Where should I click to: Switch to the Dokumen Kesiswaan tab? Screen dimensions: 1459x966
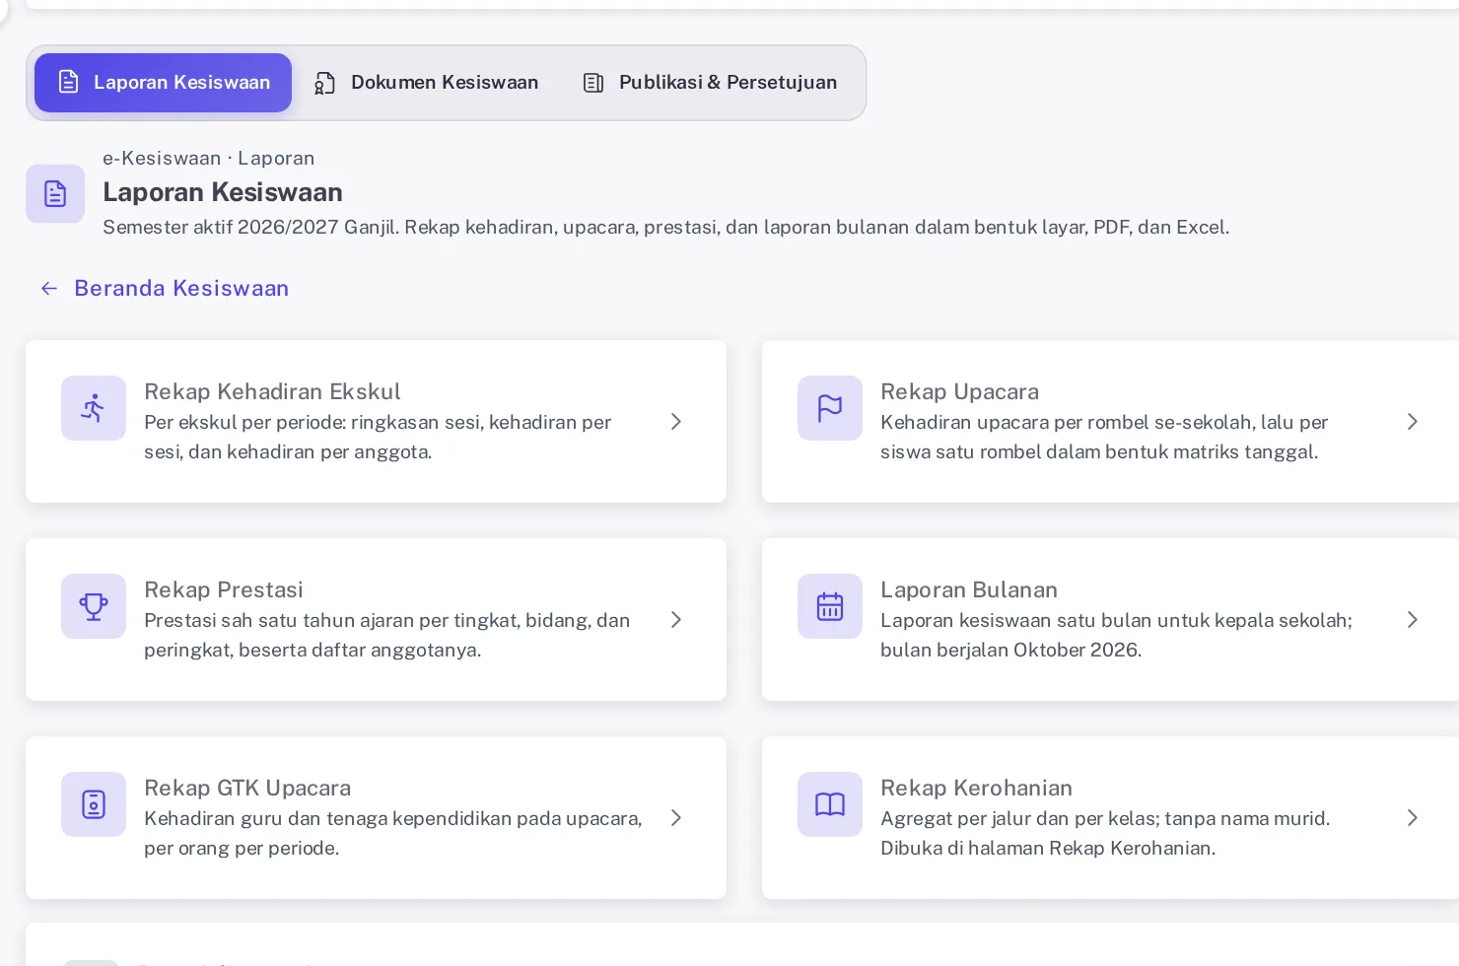(x=427, y=83)
